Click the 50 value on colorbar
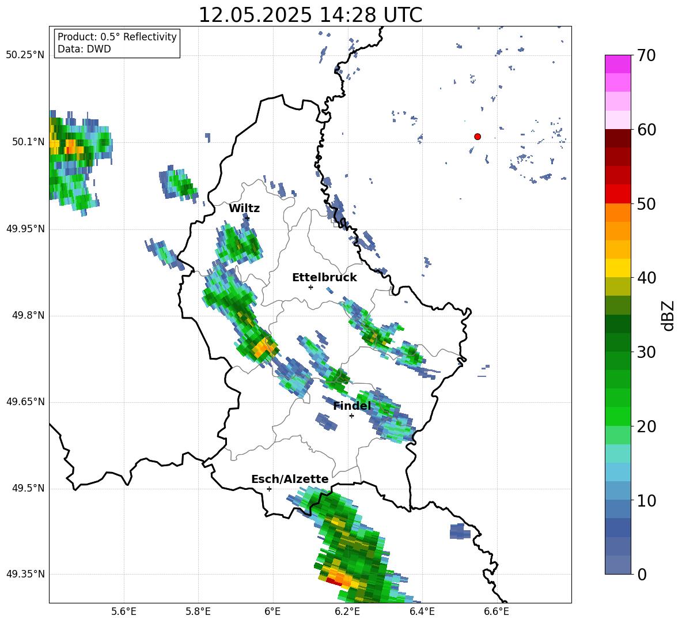 pyautogui.click(x=646, y=203)
